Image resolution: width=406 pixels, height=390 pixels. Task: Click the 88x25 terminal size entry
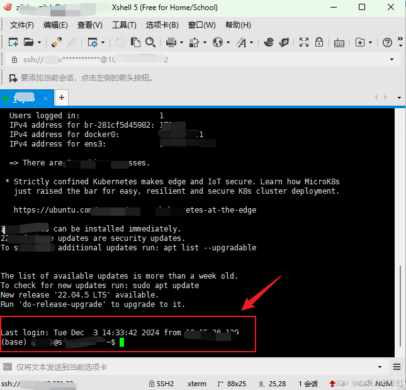232,384
